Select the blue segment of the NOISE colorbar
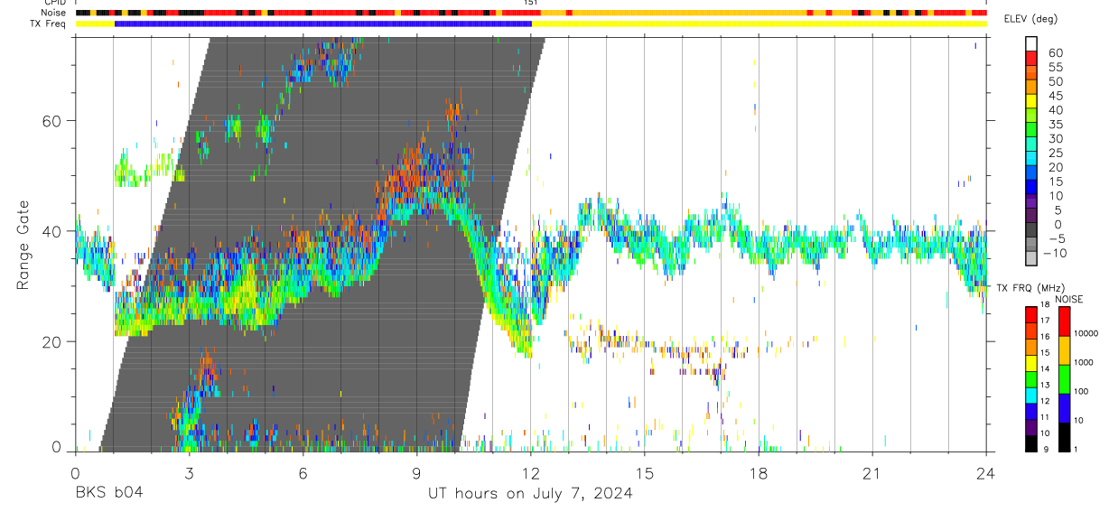Viewport: 1109px width, 512px height. 1064,408
